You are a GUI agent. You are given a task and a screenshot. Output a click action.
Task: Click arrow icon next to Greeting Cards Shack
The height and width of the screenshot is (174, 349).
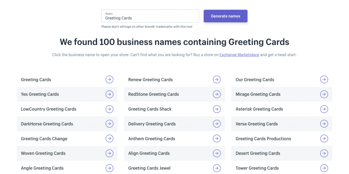(217, 109)
